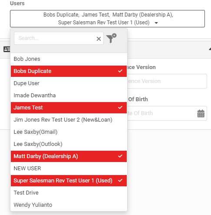Click the ID card icon on the left
The image size is (211, 215).
pos(7,50)
